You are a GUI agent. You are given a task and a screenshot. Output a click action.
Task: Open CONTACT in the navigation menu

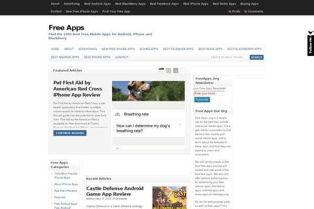122,57
